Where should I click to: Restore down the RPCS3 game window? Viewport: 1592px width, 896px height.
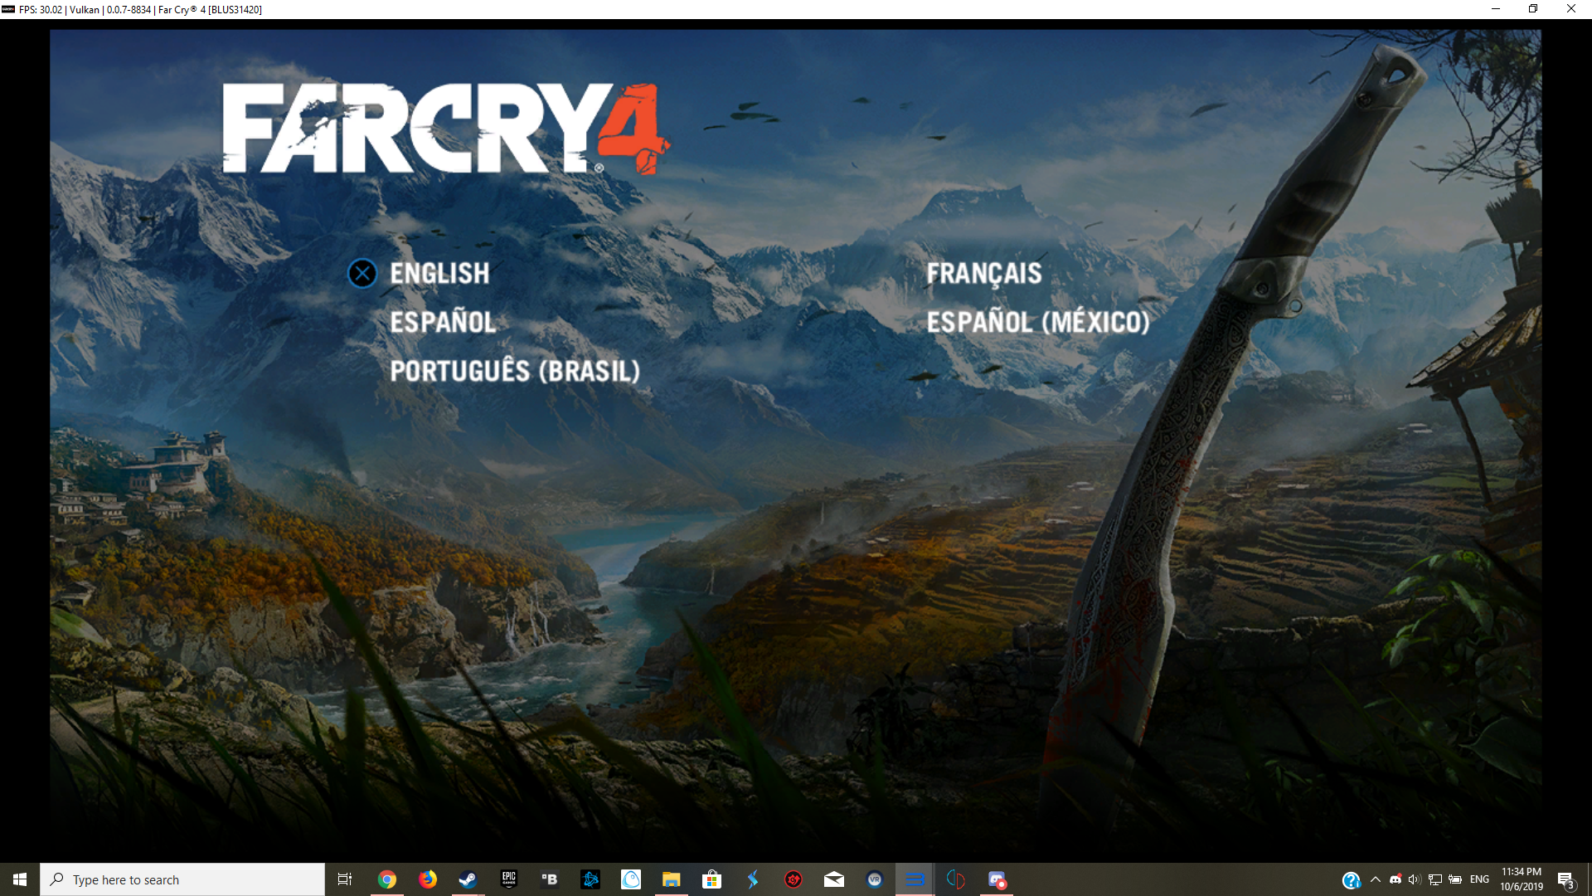tap(1533, 9)
